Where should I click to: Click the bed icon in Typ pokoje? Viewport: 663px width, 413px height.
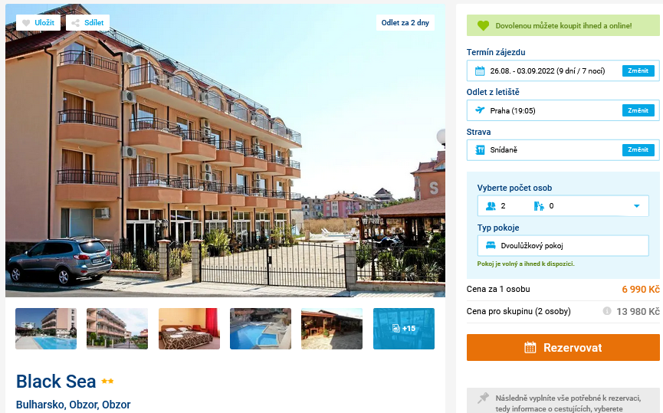click(x=491, y=246)
